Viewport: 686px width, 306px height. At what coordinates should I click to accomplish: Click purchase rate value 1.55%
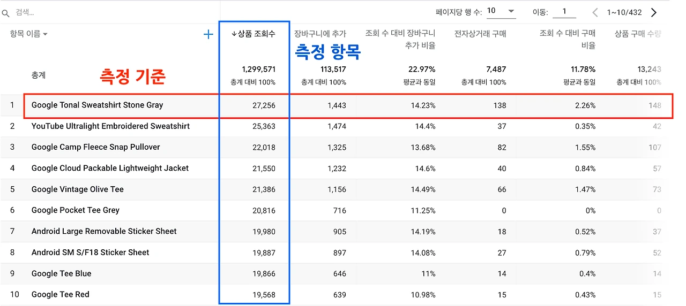coord(585,147)
